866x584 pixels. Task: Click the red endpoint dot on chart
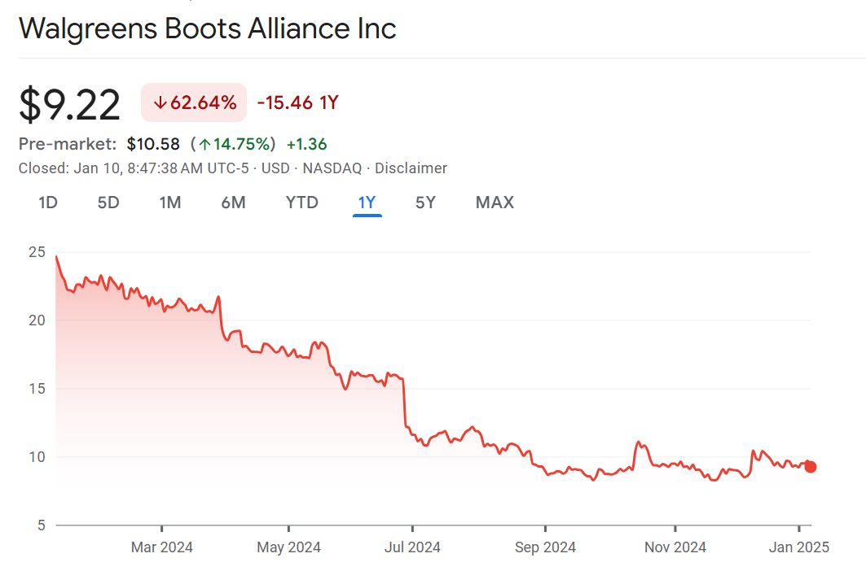(810, 467)
